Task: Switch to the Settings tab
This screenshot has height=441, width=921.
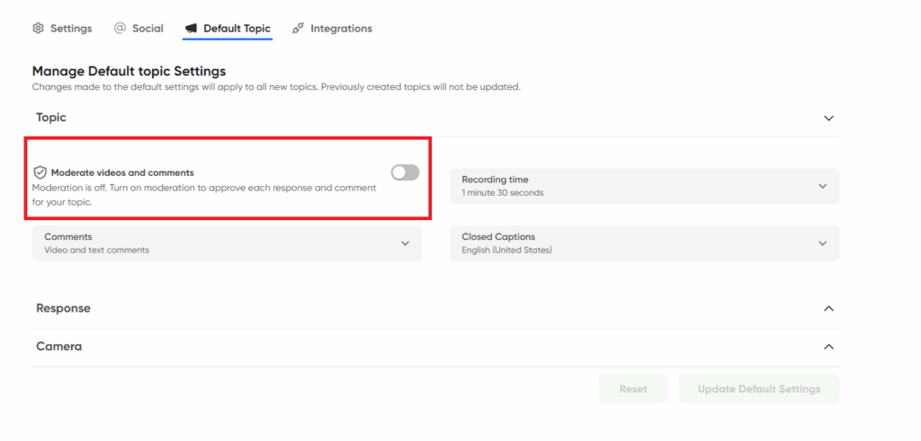Action: (71, 29)
